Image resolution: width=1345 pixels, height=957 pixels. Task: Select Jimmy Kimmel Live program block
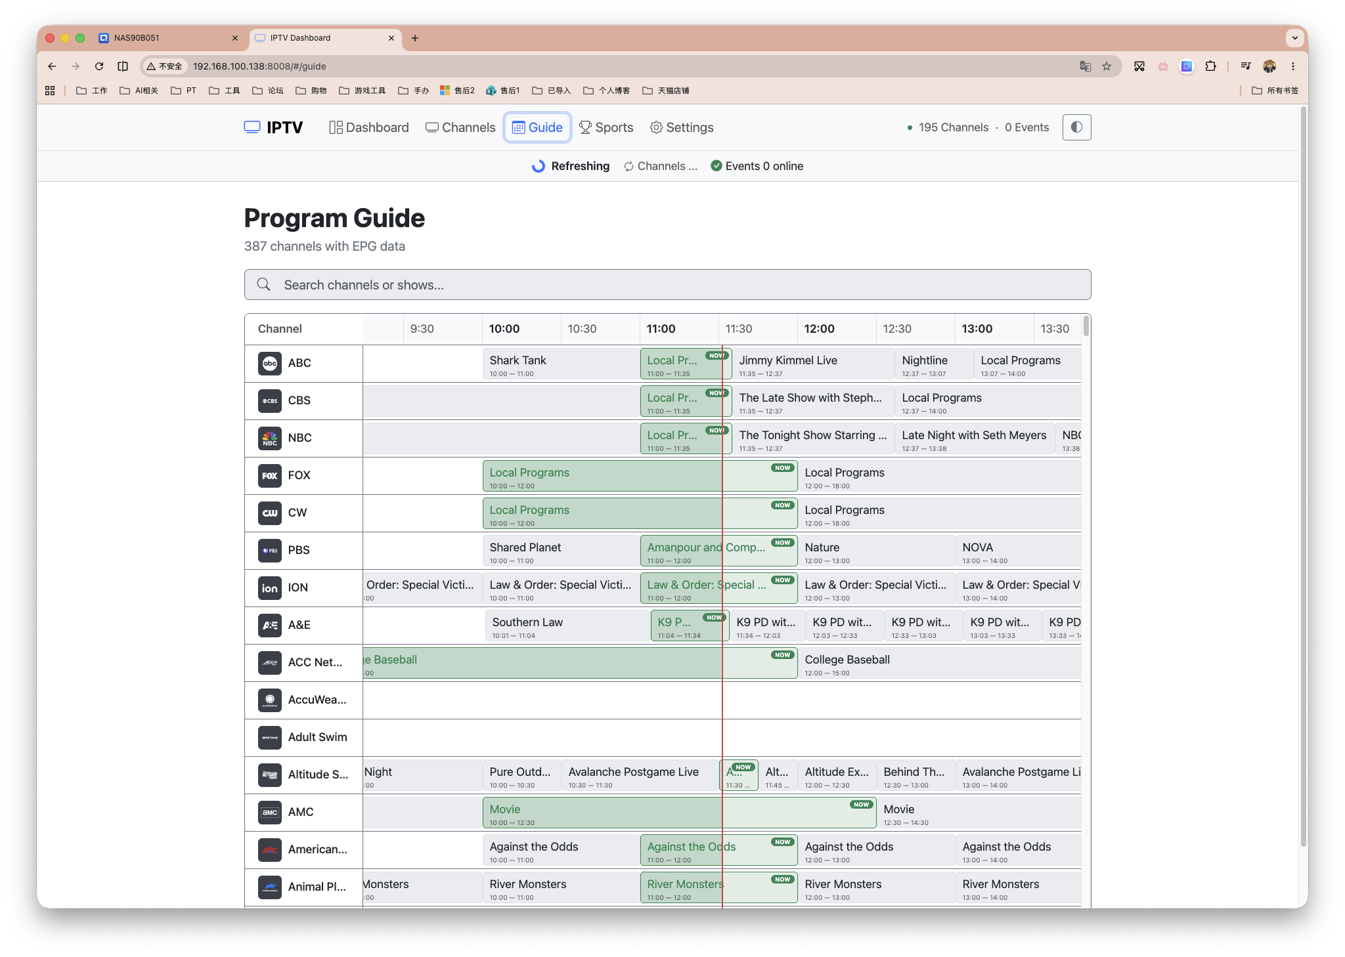[x=813, y=364]
